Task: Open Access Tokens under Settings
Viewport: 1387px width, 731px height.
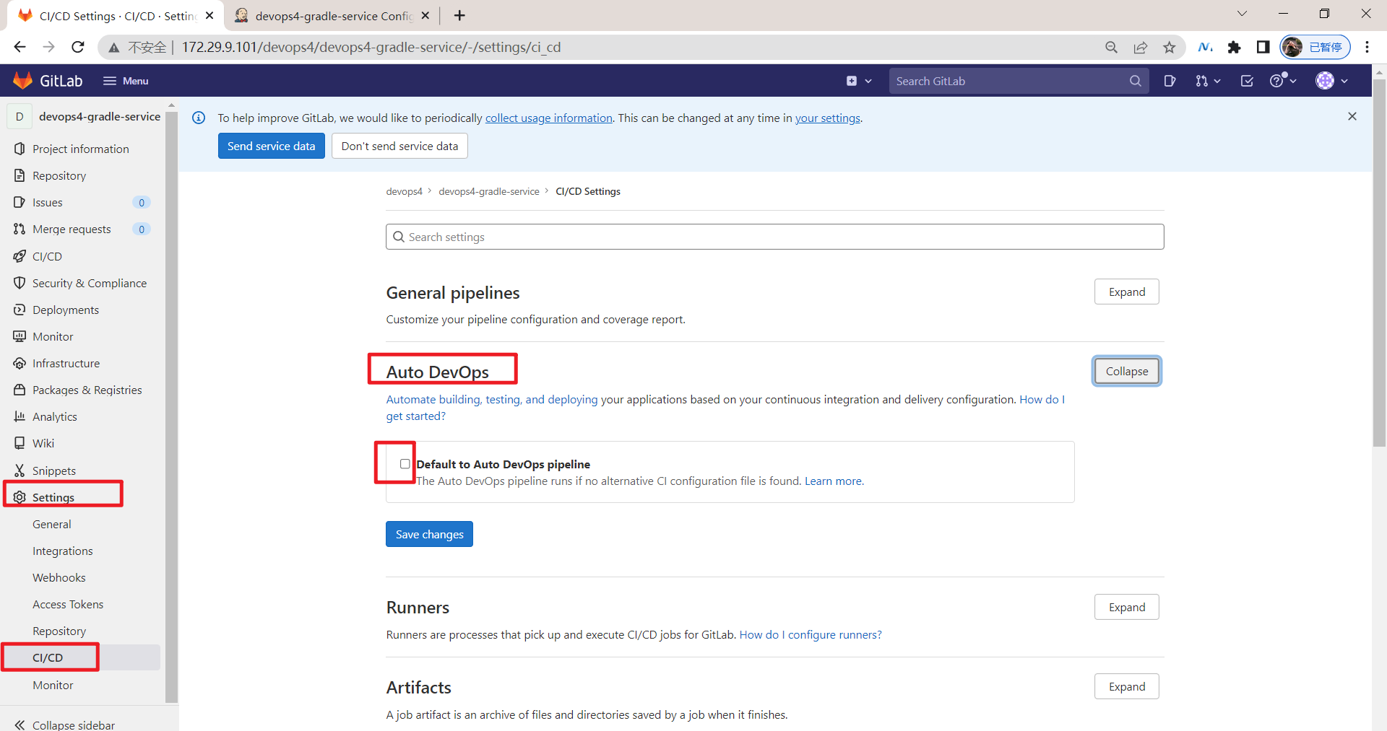Action: pos(68,604)
